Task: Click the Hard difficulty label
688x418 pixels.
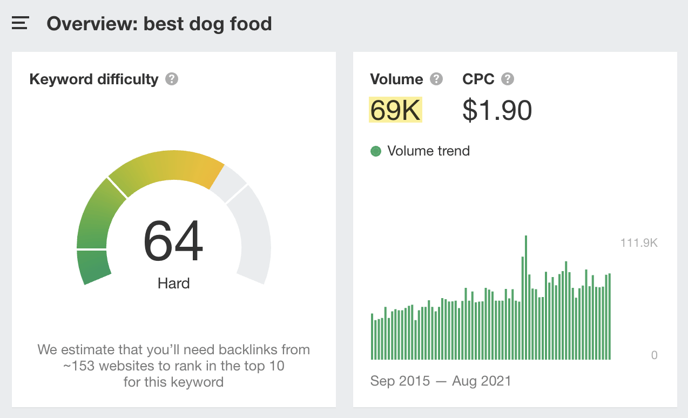Action: click(x=173, y=283)
